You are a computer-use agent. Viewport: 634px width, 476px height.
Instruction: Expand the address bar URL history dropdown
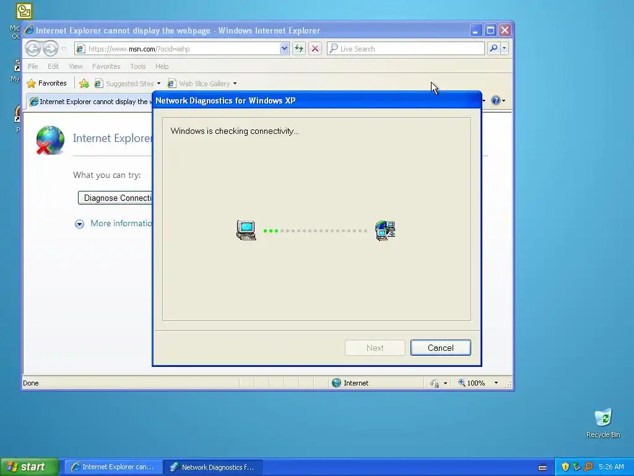(284, 48)
